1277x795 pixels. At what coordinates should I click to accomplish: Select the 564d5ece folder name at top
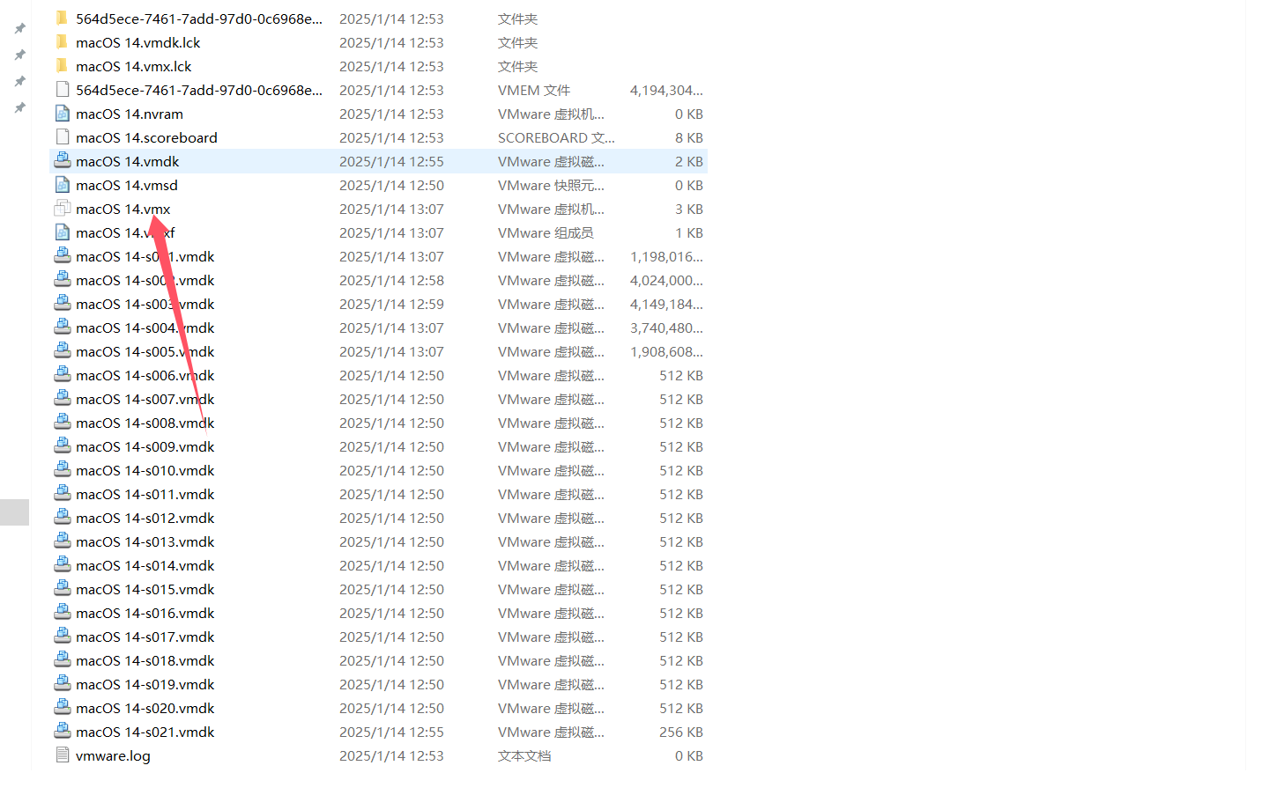pos(199,18)
